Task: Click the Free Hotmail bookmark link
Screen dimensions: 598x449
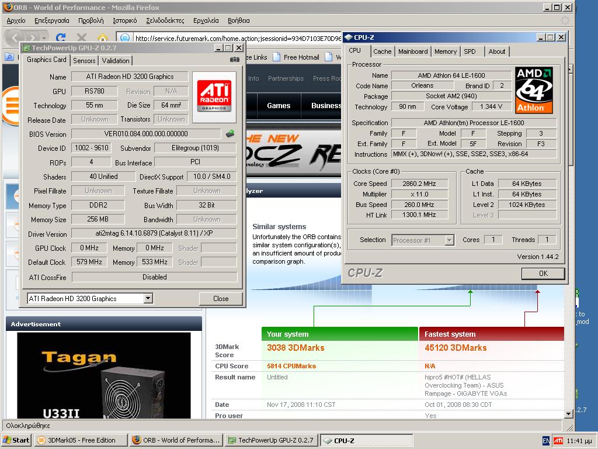Action: (301, 57)
